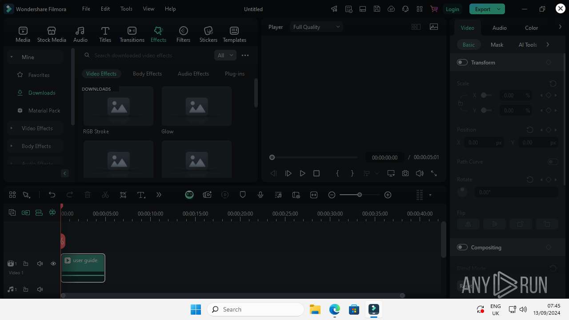Click the player volume speaker icon
This screenshot has height=320, width=569.
pos(420,173)
